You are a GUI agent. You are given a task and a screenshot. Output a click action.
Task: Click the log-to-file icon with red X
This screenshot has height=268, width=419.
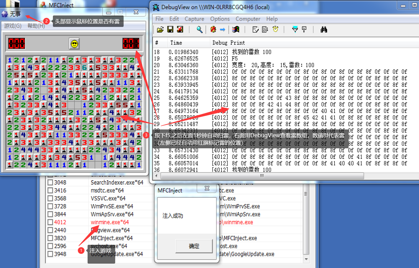[x=180, y=30]
